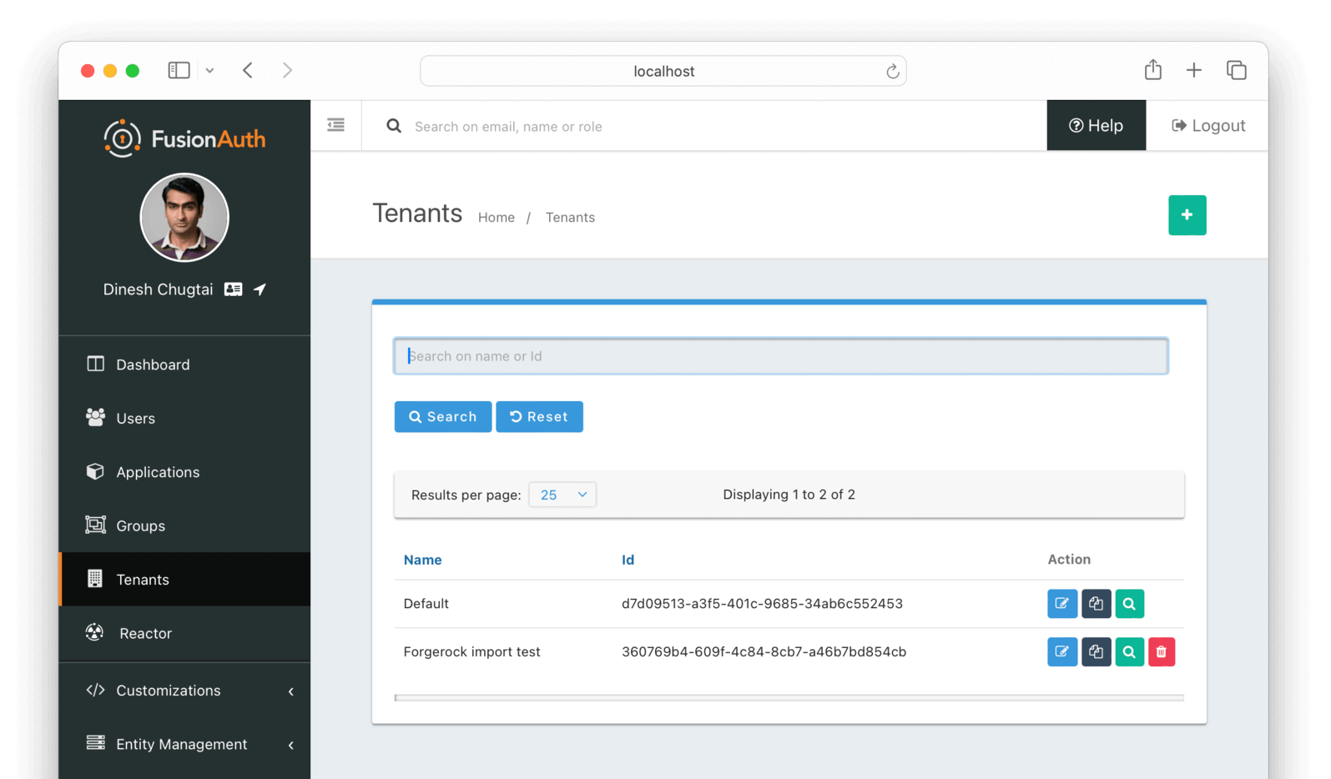Image resolution: width=1331 pixels, height=779 pixels.
Task: Click the paper plane icon beside Dinesh Chugtai
Action: pyautogui.click(x=260, y=289)
